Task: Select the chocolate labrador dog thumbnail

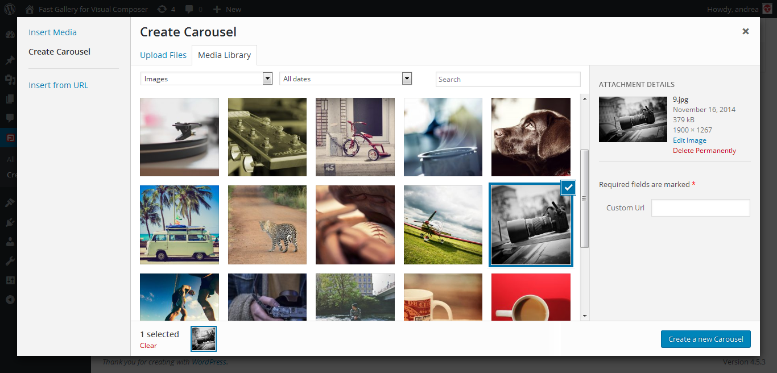Action: 531,137
